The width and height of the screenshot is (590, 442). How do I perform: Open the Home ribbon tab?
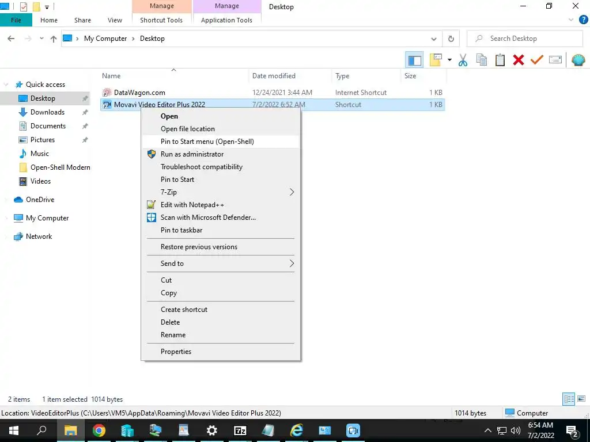(x=49, y=20)
